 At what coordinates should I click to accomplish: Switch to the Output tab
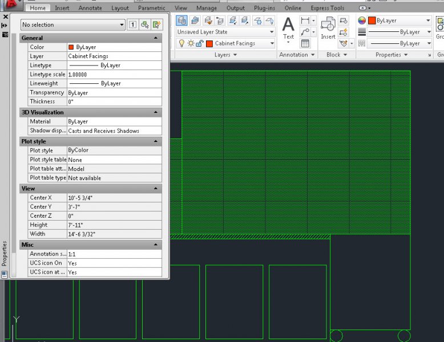tap(235, 8)
